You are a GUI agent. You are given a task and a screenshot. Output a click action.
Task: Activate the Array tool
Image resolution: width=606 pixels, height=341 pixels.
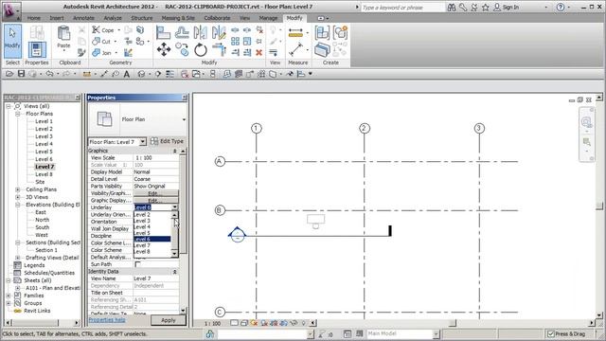(x=235, y=41)
